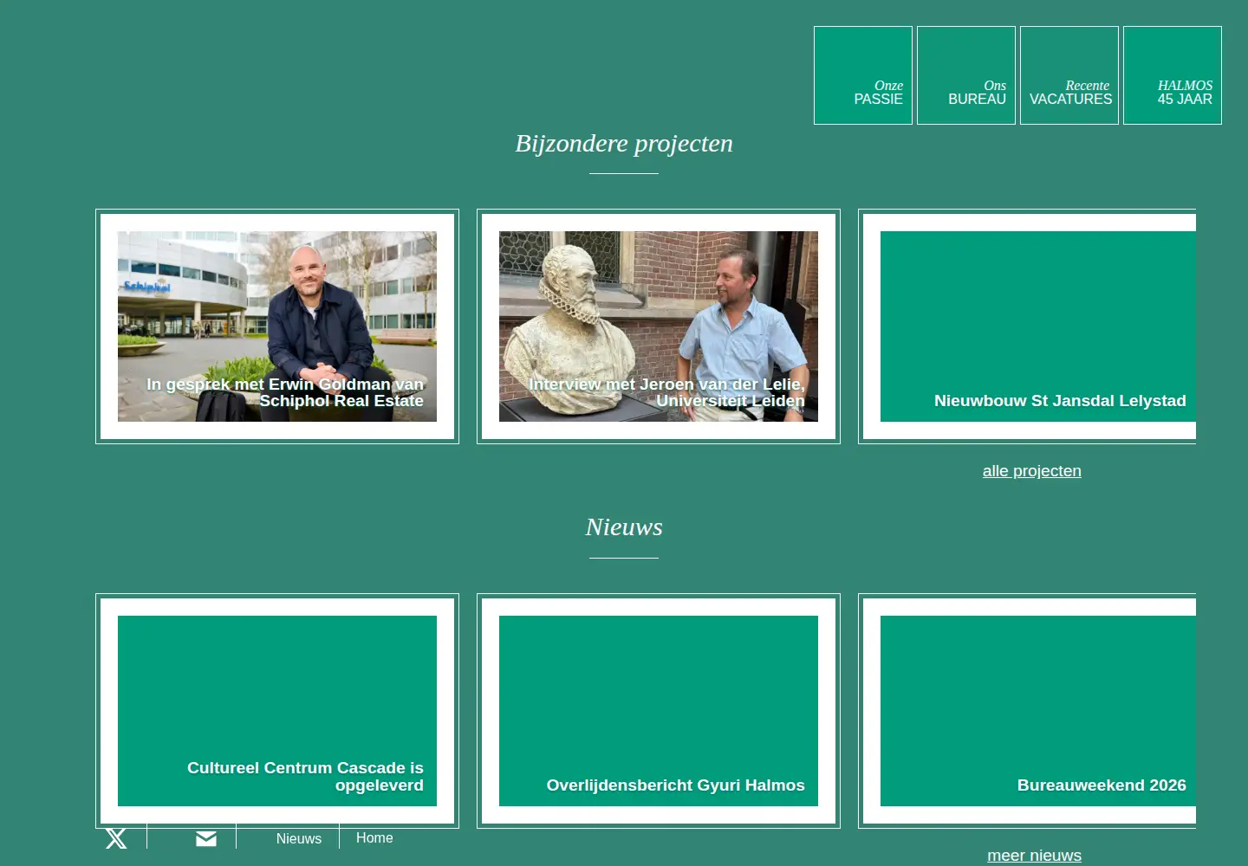Image resolution: width=1248 pixels, height=866 pixels.
Task: Follow the 'alle projecten' link
Action: (x=1031, y=471)
